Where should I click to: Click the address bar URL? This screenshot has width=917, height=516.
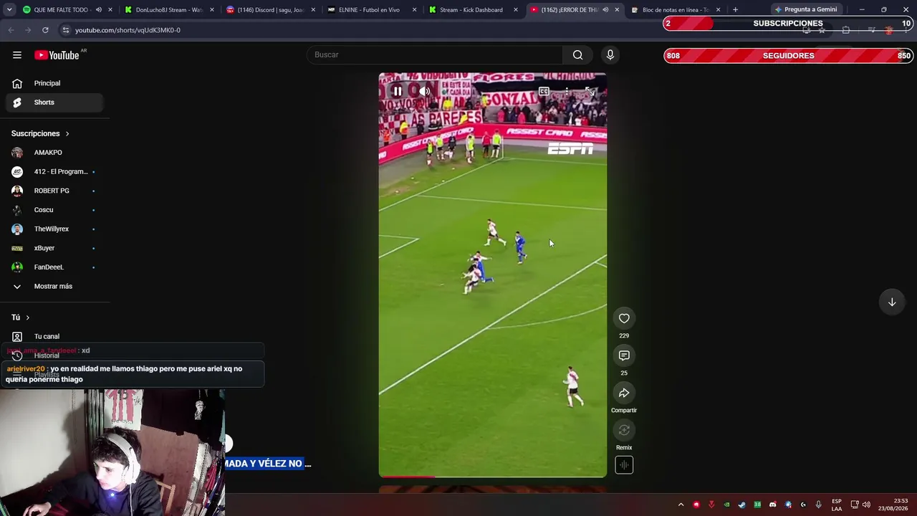pos(128,30)
